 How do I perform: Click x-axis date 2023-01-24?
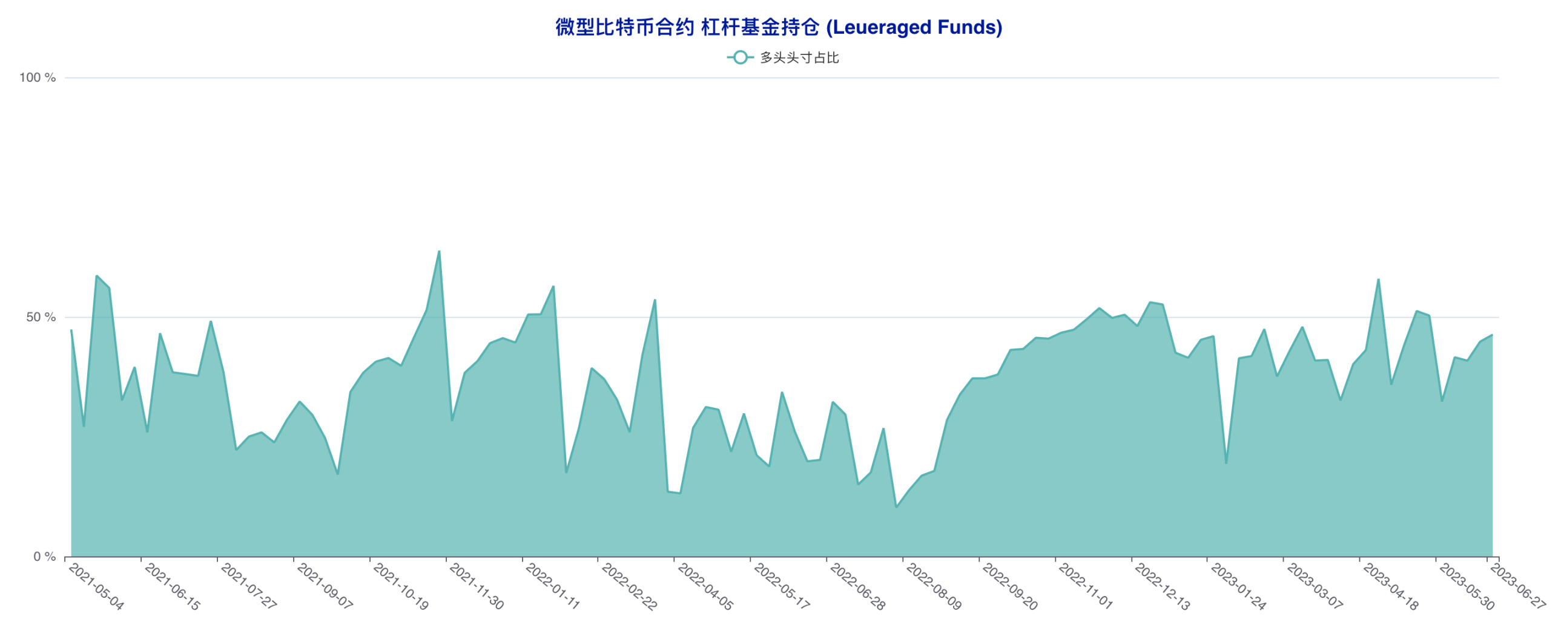pyautogui.click(x=1239, y=587)
